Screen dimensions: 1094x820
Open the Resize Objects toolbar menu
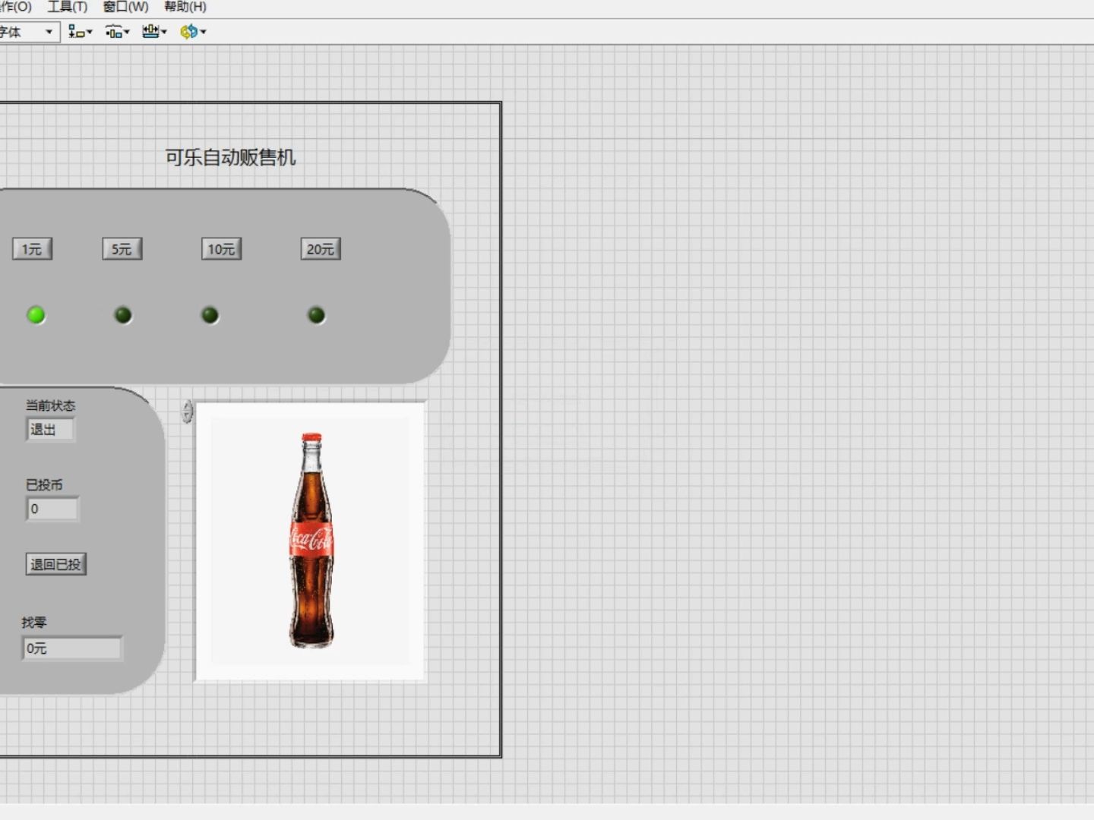[154, 32]
